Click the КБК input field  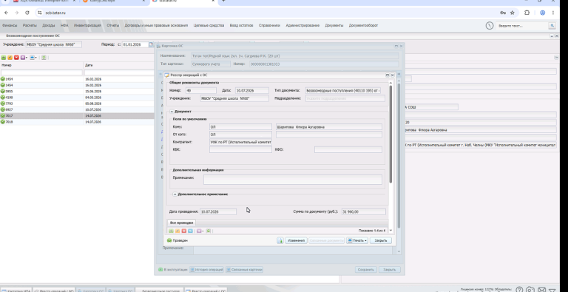[x=240, y=149]
